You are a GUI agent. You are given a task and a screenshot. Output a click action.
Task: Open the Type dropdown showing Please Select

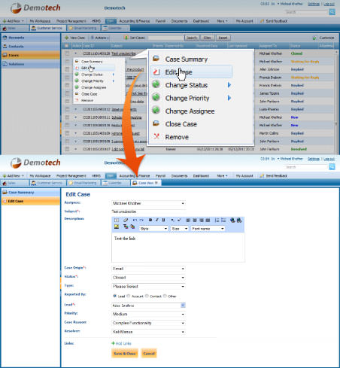148,286
